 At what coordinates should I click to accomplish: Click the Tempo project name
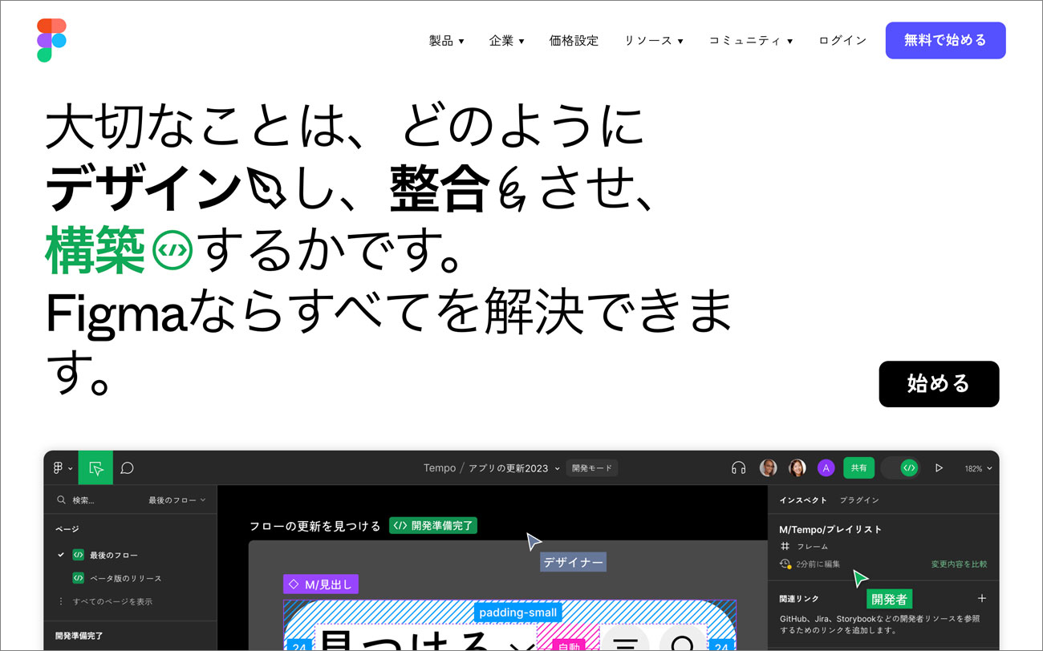440,468
